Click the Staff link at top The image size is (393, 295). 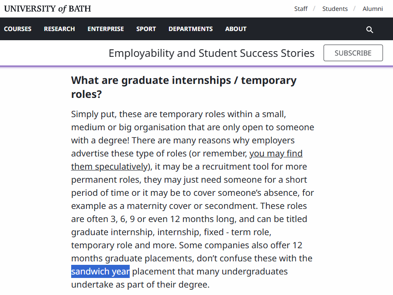[x=301, y=9]
